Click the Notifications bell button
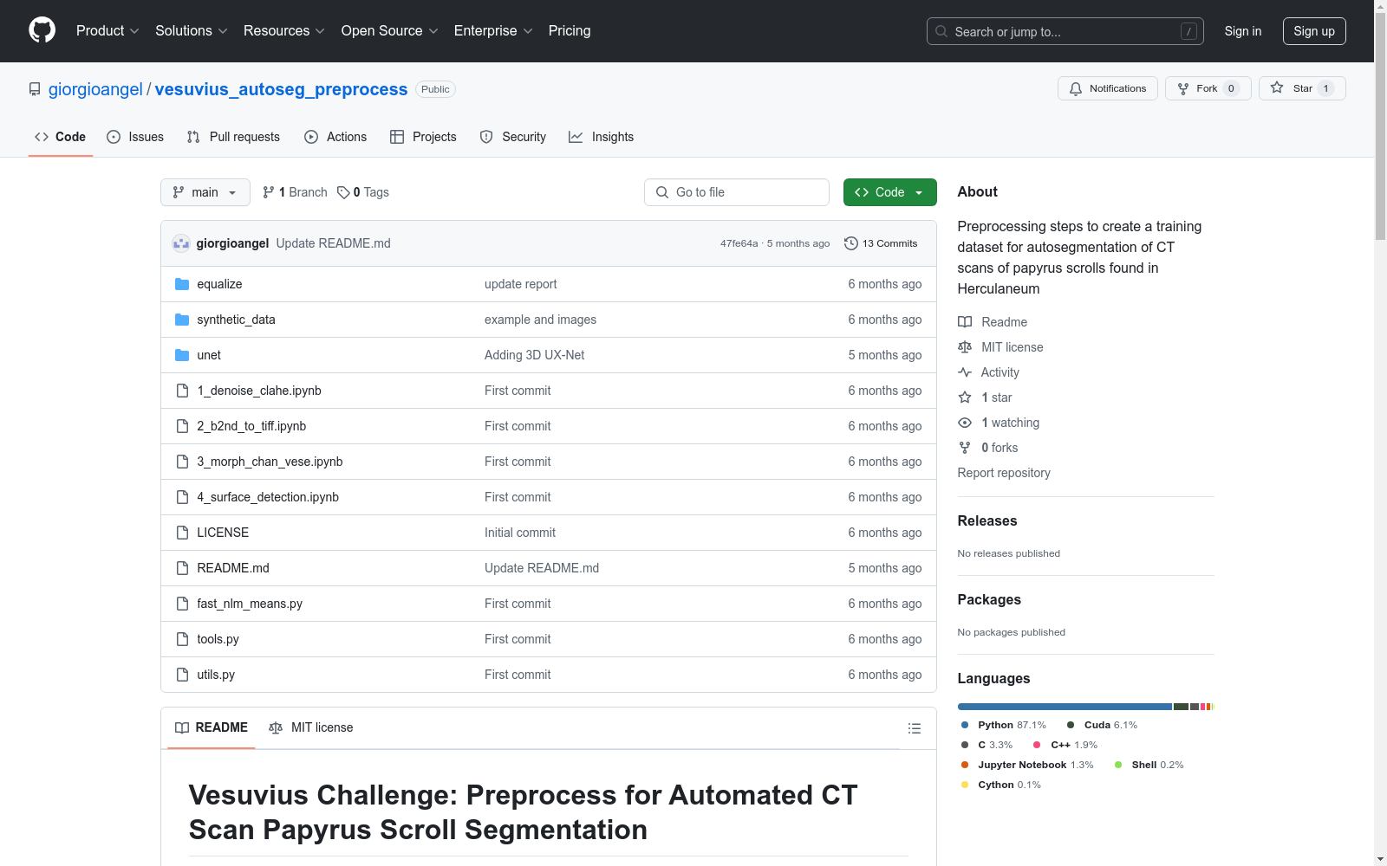The image size is (1387, 866). 1107,88
